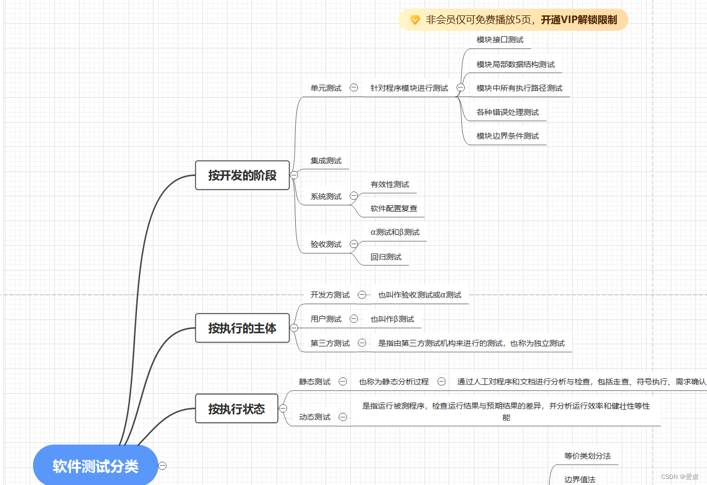
Task: Click the 各种错误处理测试 leaf
Action: click(x=507, y=112)
